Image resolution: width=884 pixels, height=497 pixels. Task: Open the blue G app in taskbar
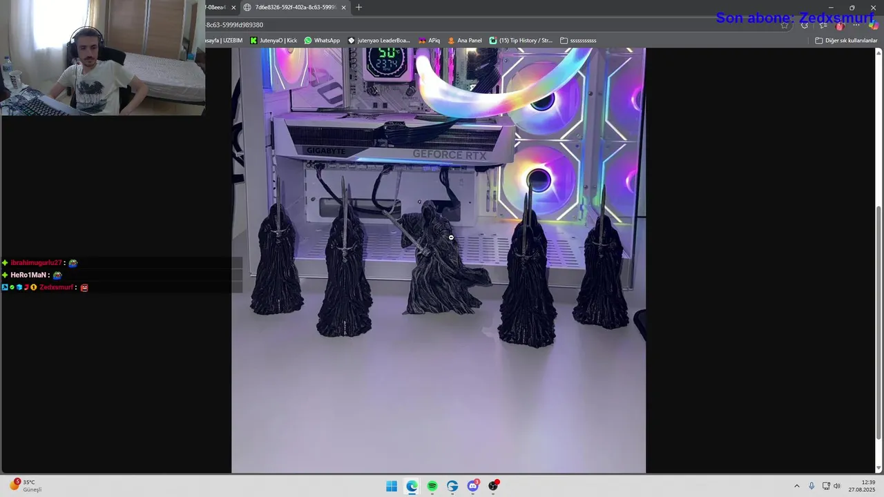(452, 486)
